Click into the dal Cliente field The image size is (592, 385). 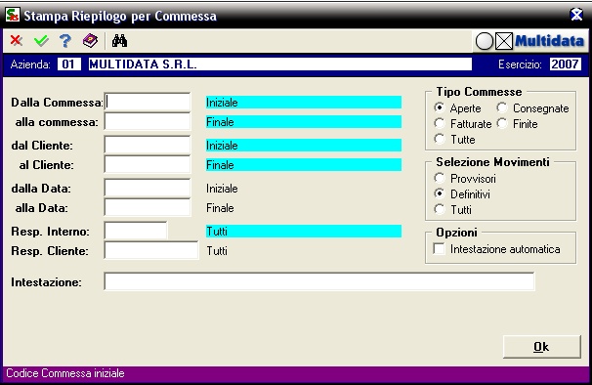tap(148, 145)
